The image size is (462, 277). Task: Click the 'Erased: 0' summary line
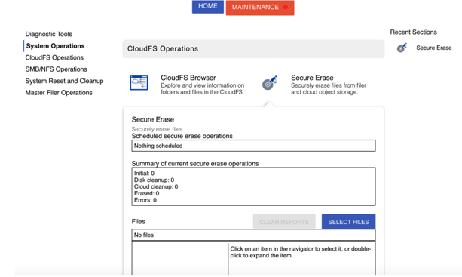pyautogui.click(x=146, y=193)
